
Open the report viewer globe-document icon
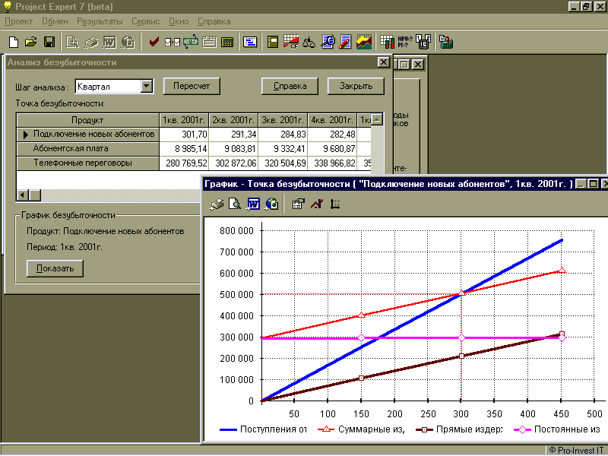point(328,42)
